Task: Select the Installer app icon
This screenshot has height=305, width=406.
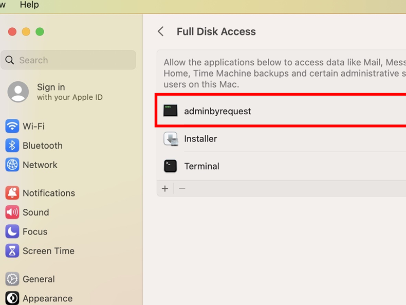Action: (171, 139)
